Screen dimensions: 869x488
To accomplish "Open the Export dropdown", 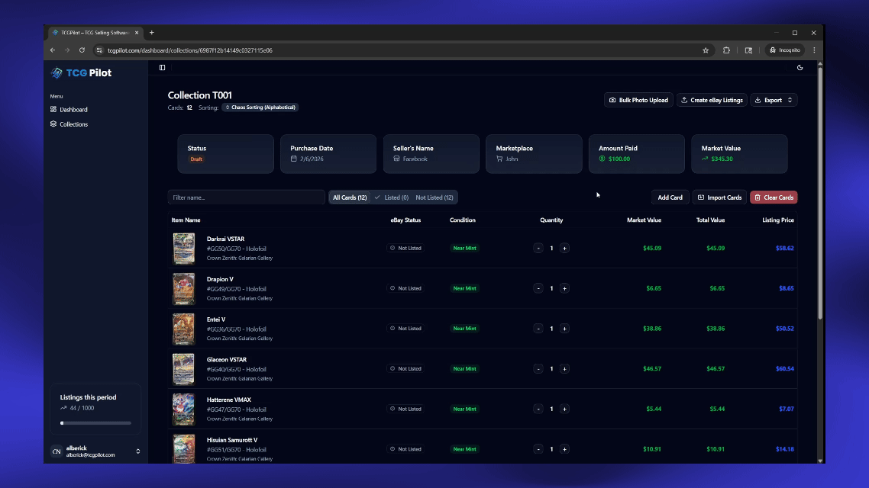I will (773, 99).
